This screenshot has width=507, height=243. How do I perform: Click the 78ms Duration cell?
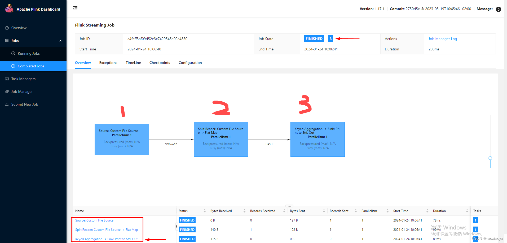437,220
